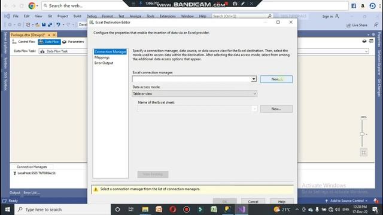Click the Sign in link
This screenshot has height=215, width=383.
click(327, 16)
